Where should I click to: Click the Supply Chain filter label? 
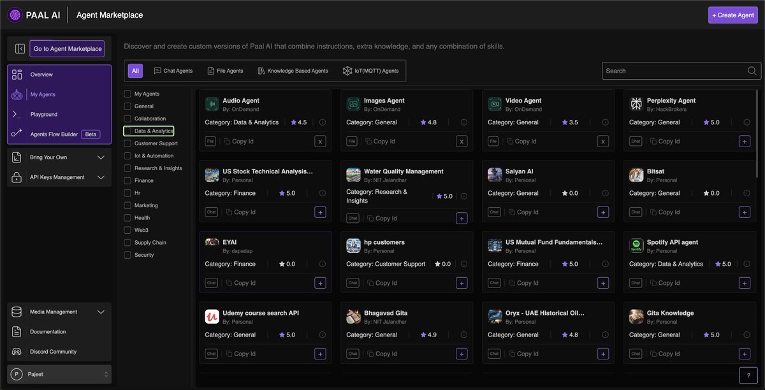click(150, 243)
